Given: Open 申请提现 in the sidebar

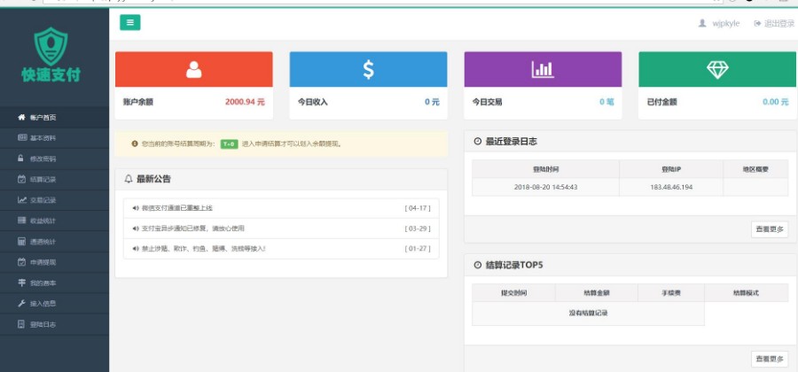Looking at the screenshot, I should (x=43, y=262).
